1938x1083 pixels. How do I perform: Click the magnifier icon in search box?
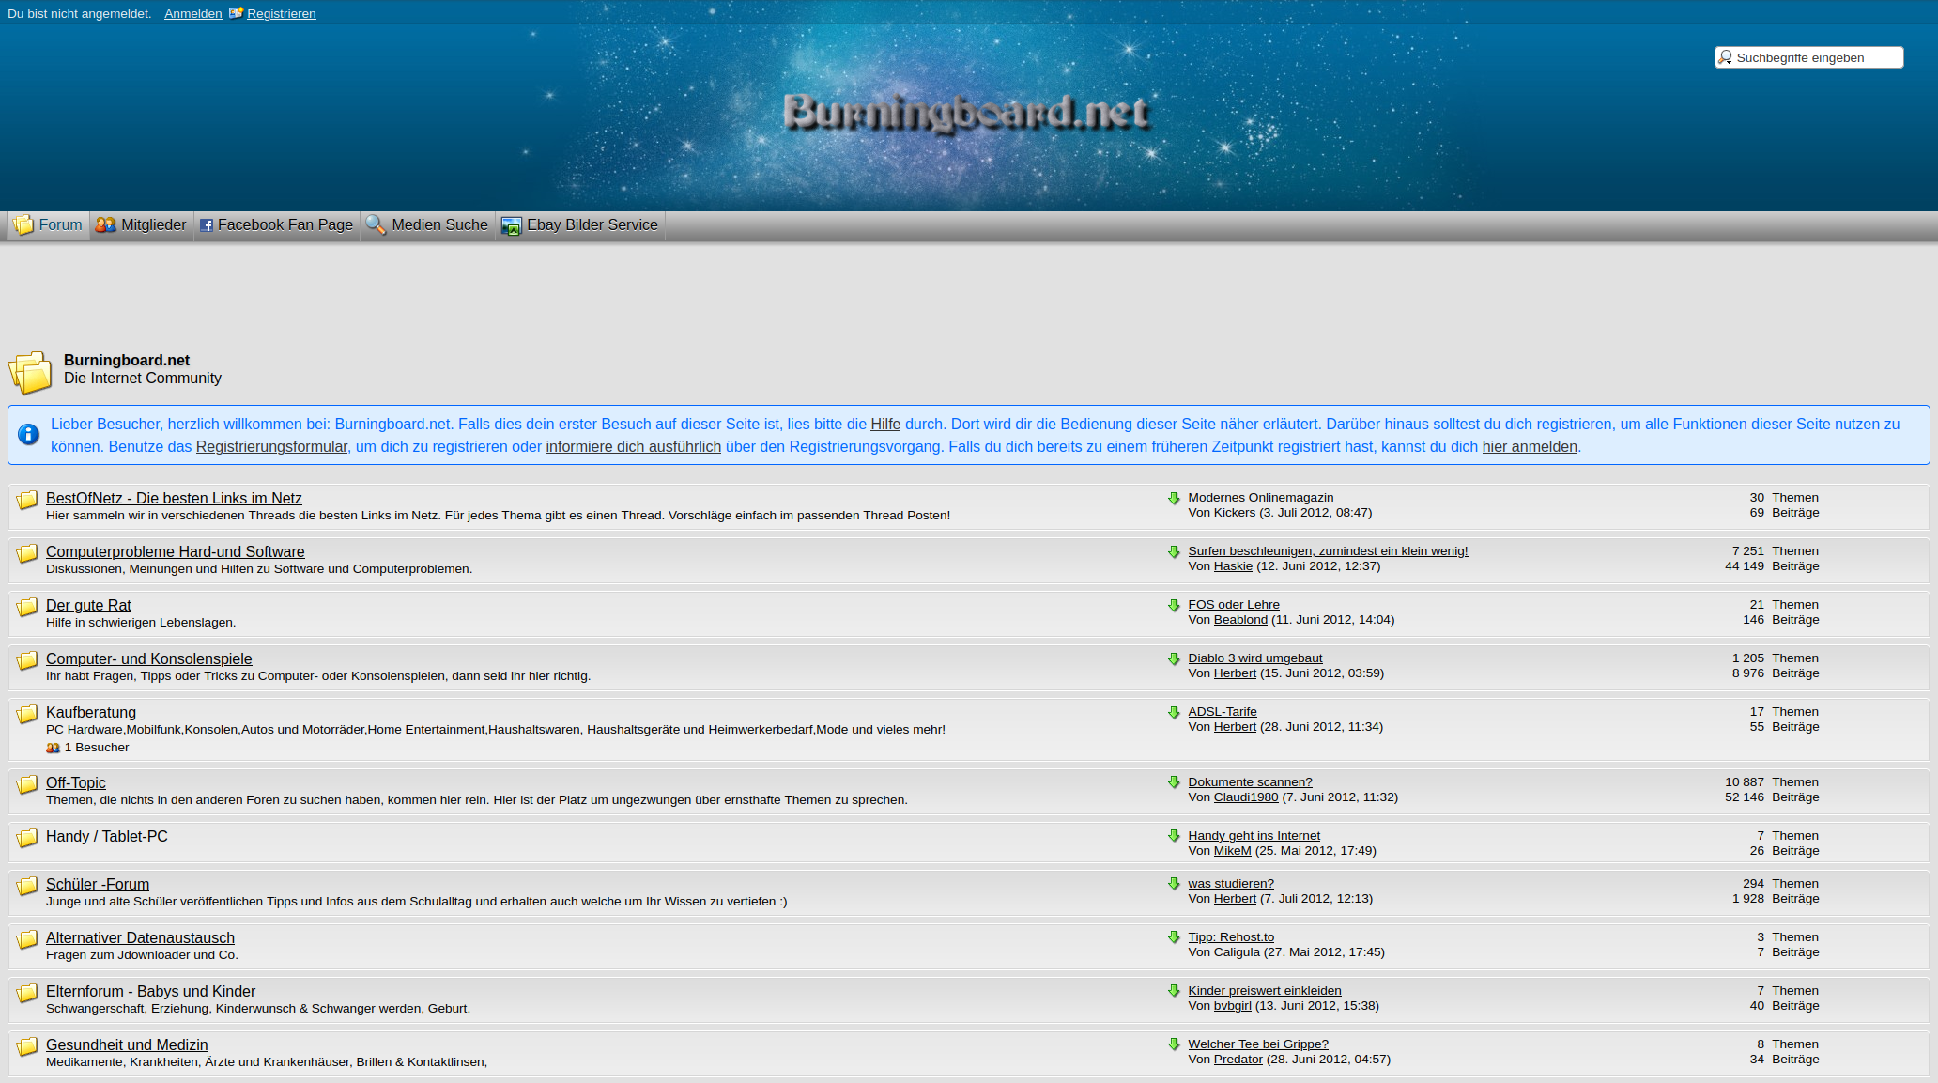[x=1725, y=57]
